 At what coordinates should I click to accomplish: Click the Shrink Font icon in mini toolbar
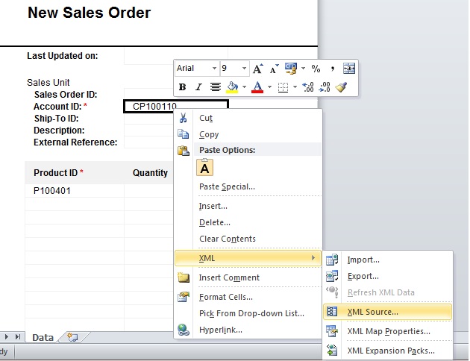(x=274, y=69)
